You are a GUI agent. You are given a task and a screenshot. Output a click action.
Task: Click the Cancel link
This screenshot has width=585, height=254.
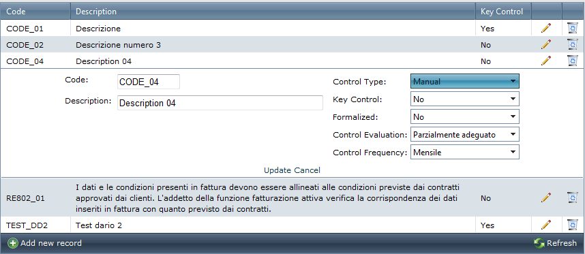pyautogui.click(x=307, y=170)
